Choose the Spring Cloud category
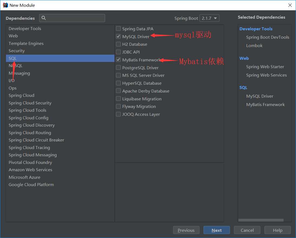296x238 pixels. coord(60,95)
